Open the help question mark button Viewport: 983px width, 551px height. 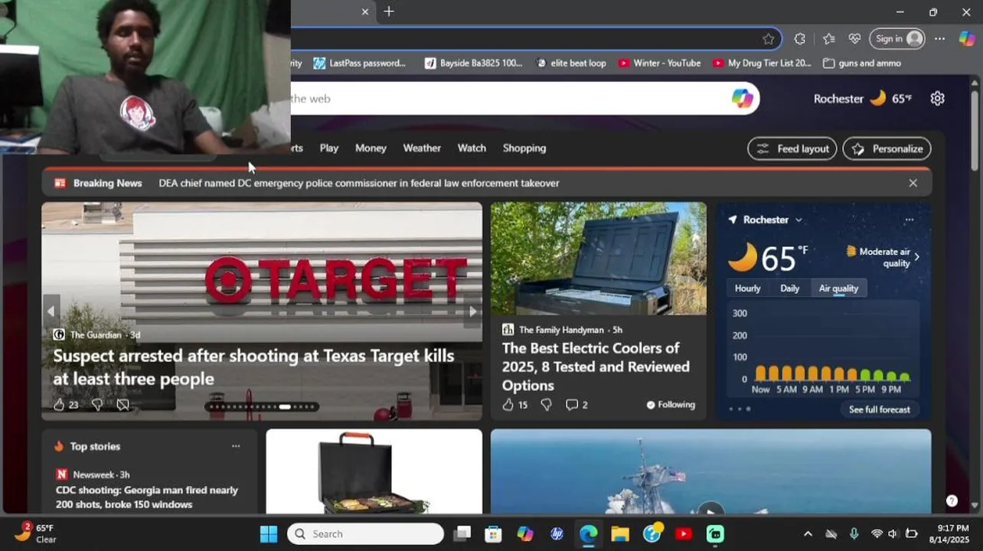pyautogui.click(x=952, y=501)
